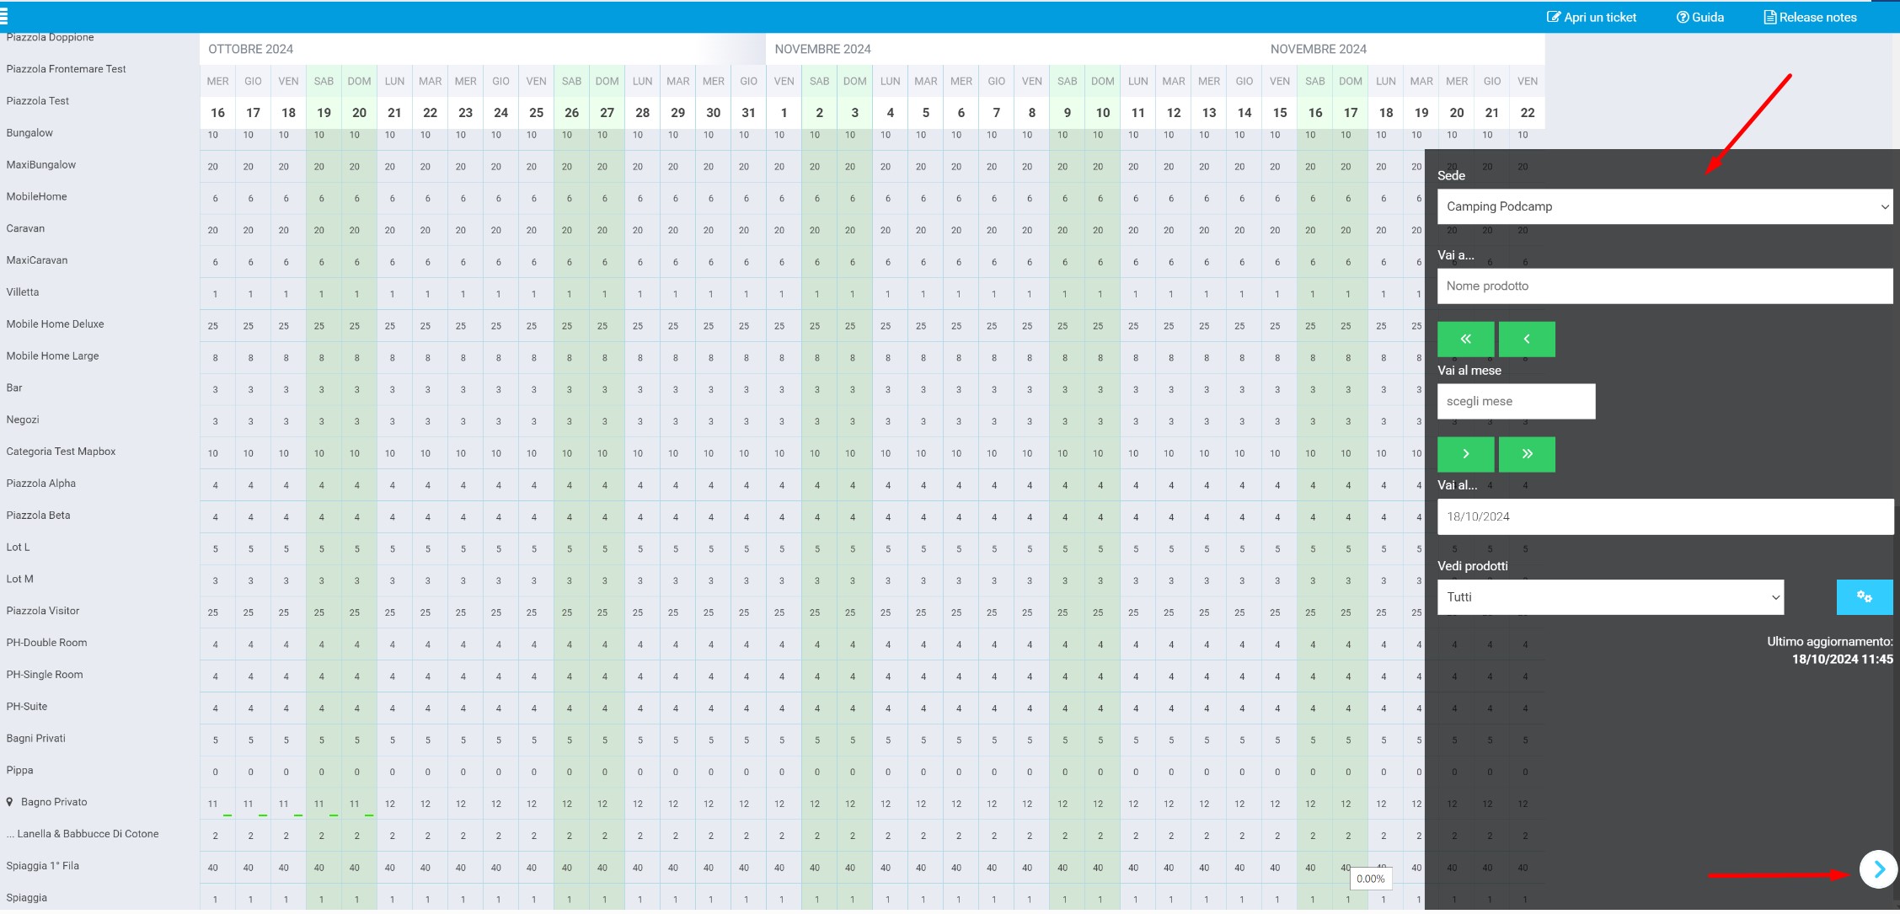Click Bagno Privato cell for Saturday 19

pyautogui.click(x=320, y=804)
